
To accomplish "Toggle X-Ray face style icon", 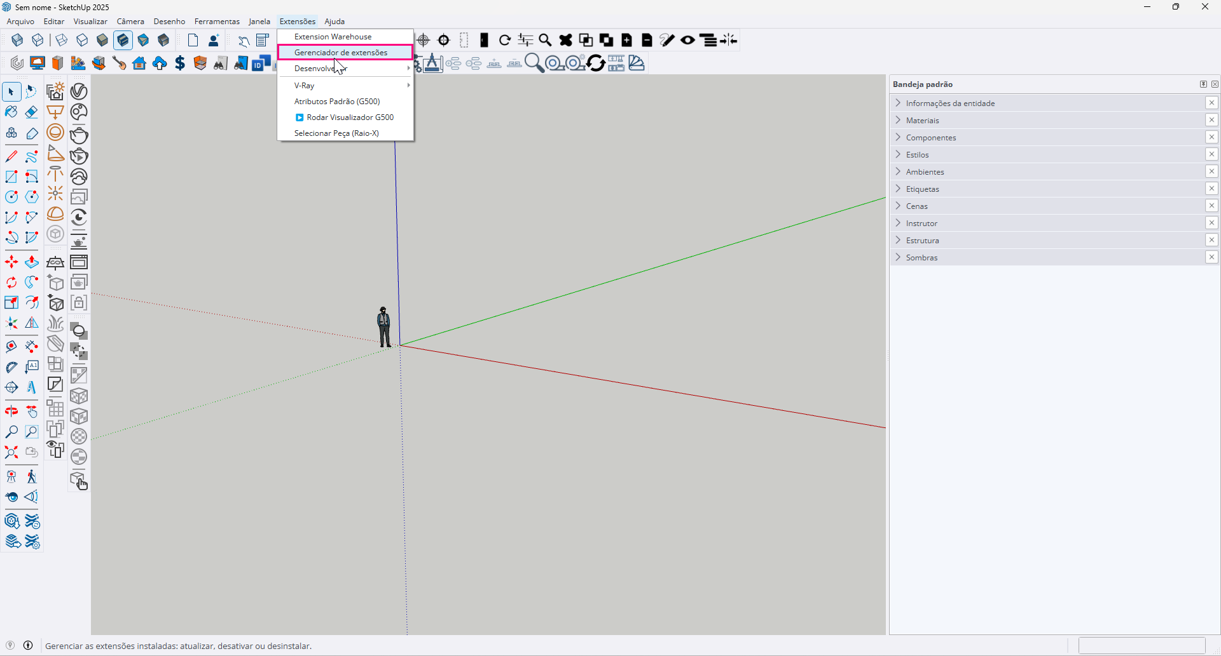I will pyautogui.click(x=17, y=41).
